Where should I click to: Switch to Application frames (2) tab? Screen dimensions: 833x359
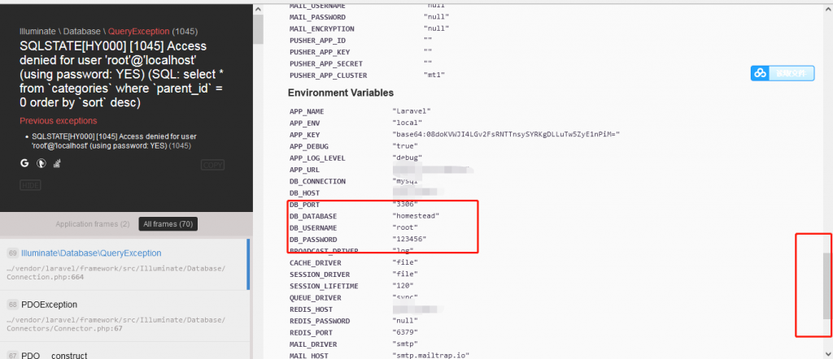point(93,224)
